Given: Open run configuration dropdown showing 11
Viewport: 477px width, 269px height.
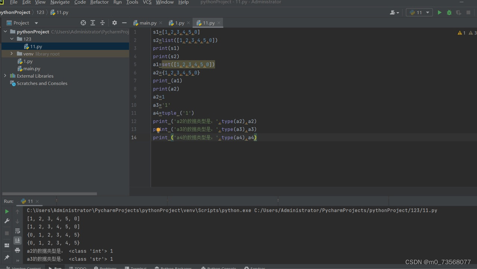Looking at the screenshot, I should click(x=419, y=12).
